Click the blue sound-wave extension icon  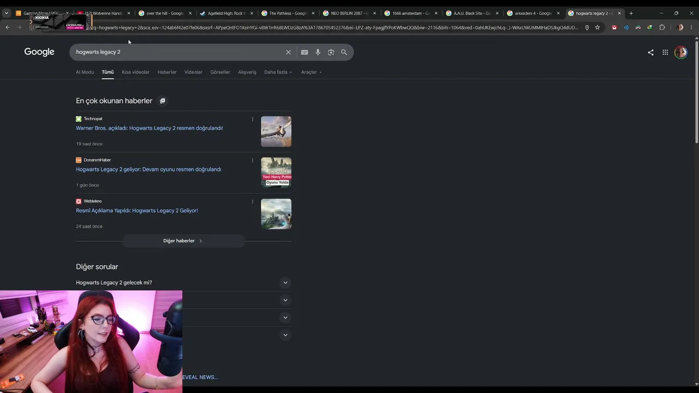click(626, 27)
